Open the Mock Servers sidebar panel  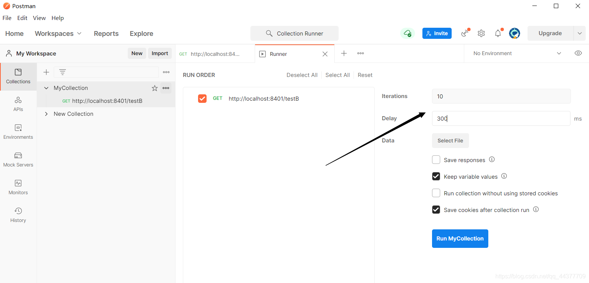pyautogui.click(x=18, y=159)
